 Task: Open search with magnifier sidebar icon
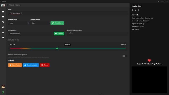point(3,22)
